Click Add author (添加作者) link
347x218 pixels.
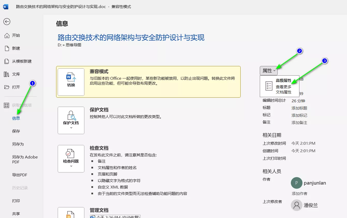[299, 194]
